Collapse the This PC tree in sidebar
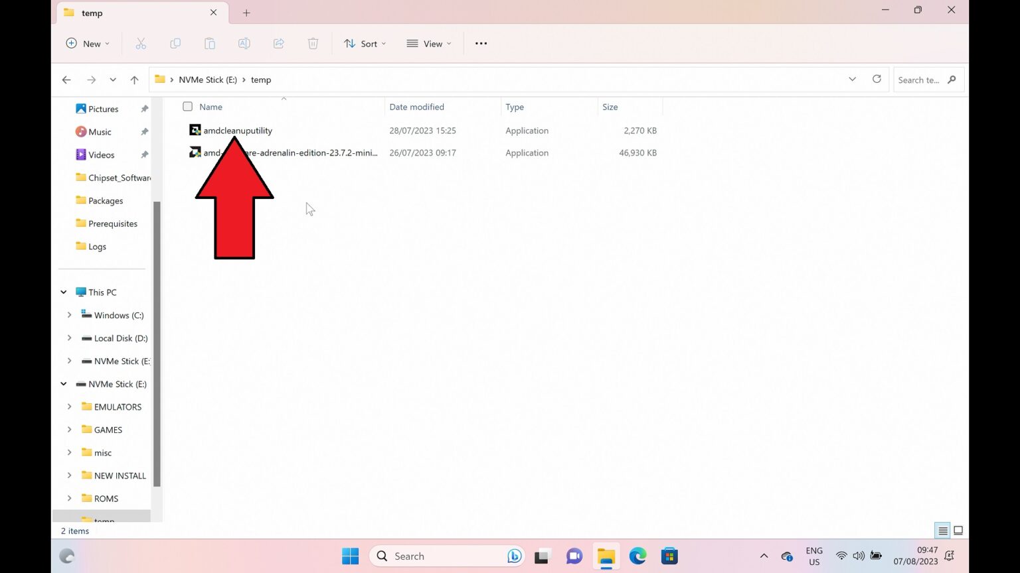 tap(64, 292)
